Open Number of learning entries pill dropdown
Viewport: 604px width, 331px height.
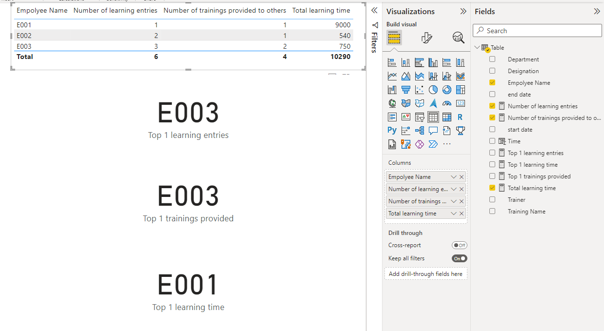pyautogui.click(x=454, y=189)
